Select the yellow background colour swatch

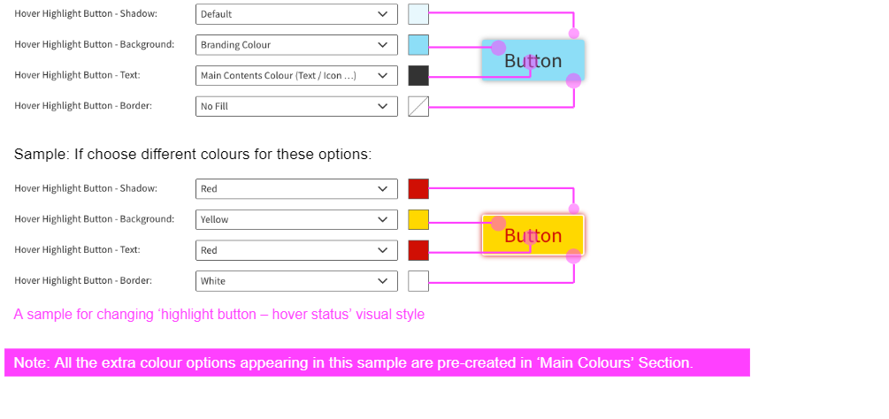[x=418, y=219]
